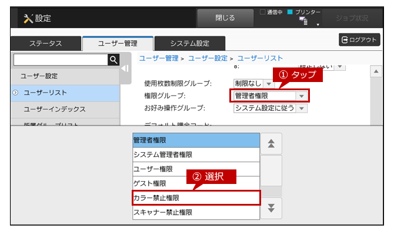Click the search input field
The height and width of the screenshot is (232, 394).
click(x=61, y=60)
